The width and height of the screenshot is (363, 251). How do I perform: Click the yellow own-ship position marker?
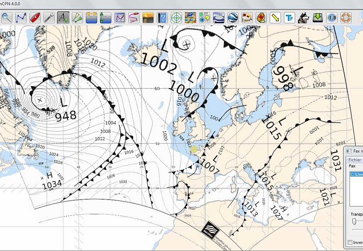194,149
